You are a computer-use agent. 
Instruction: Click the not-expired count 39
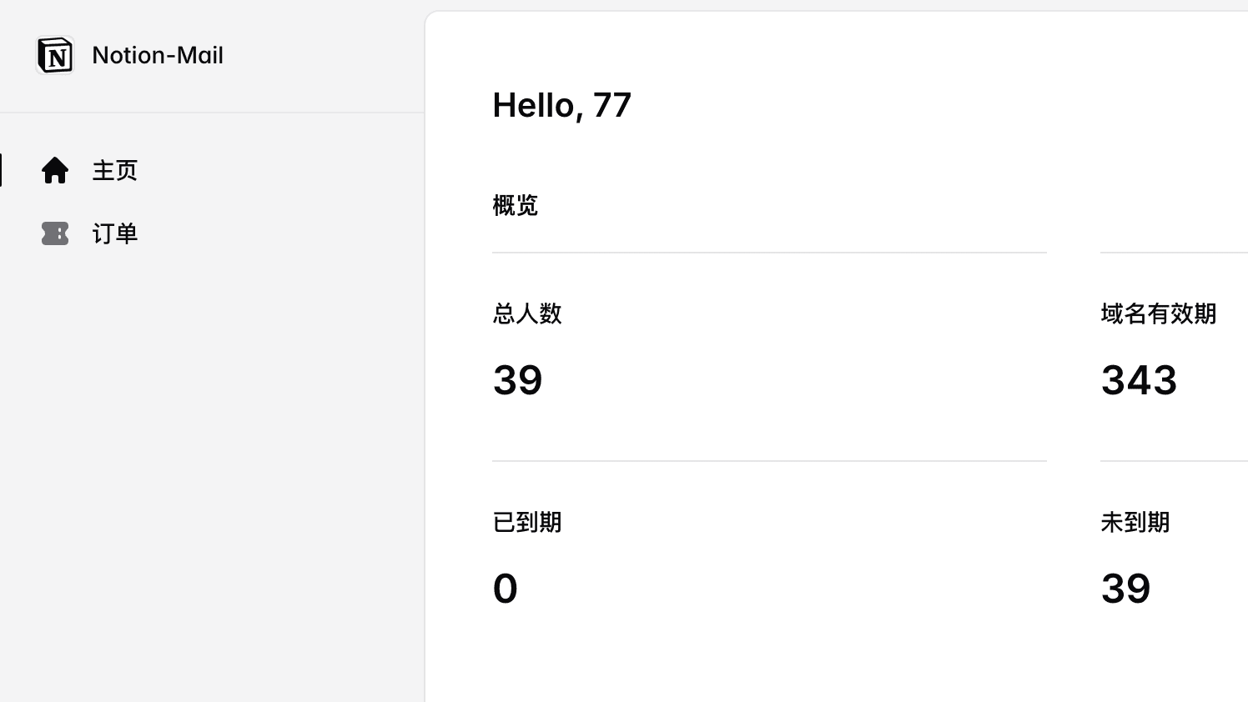[x=1125, y=589]
